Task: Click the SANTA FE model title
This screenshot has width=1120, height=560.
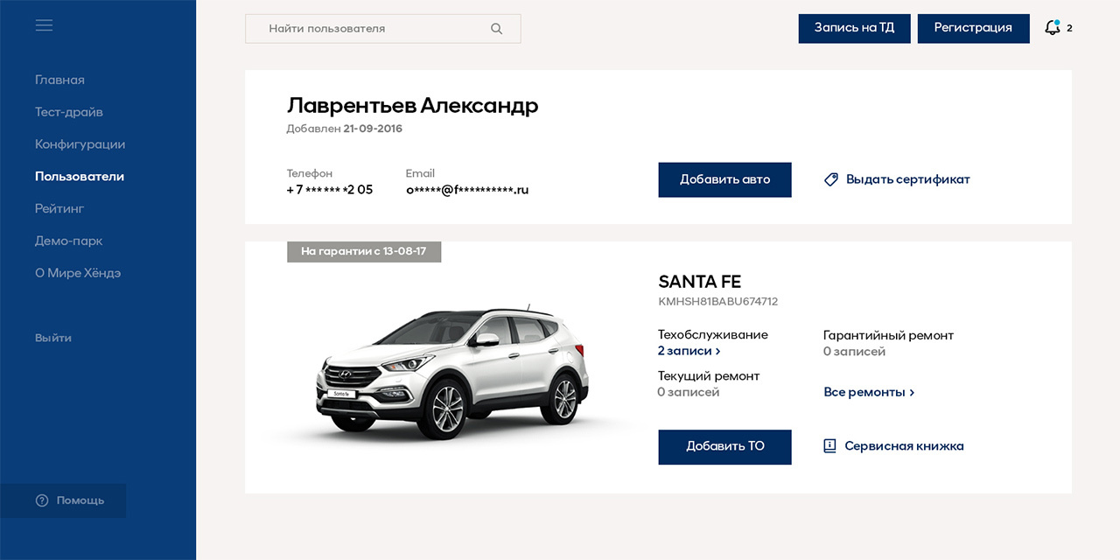Action: (x=700, y=282)
